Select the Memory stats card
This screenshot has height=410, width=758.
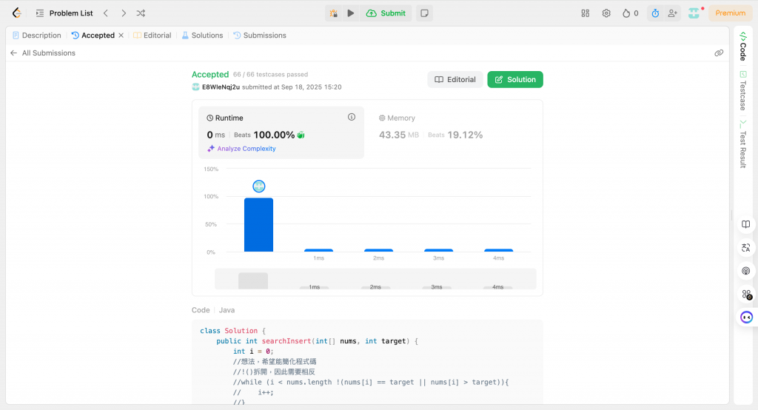point(454,132)
